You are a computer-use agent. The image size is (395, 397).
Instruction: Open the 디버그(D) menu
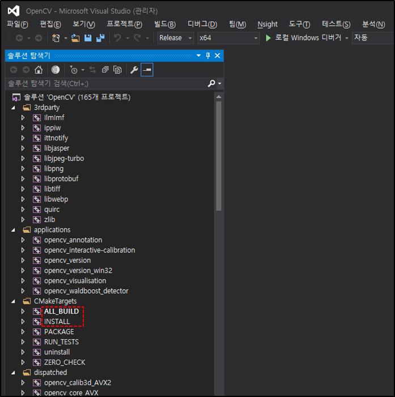202,24
